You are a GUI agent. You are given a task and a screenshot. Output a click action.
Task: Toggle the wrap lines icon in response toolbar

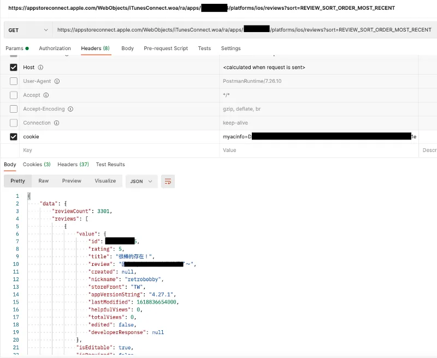[168, 181]
